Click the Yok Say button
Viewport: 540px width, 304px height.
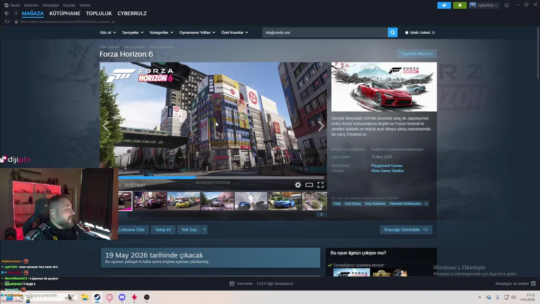[189, 230]
